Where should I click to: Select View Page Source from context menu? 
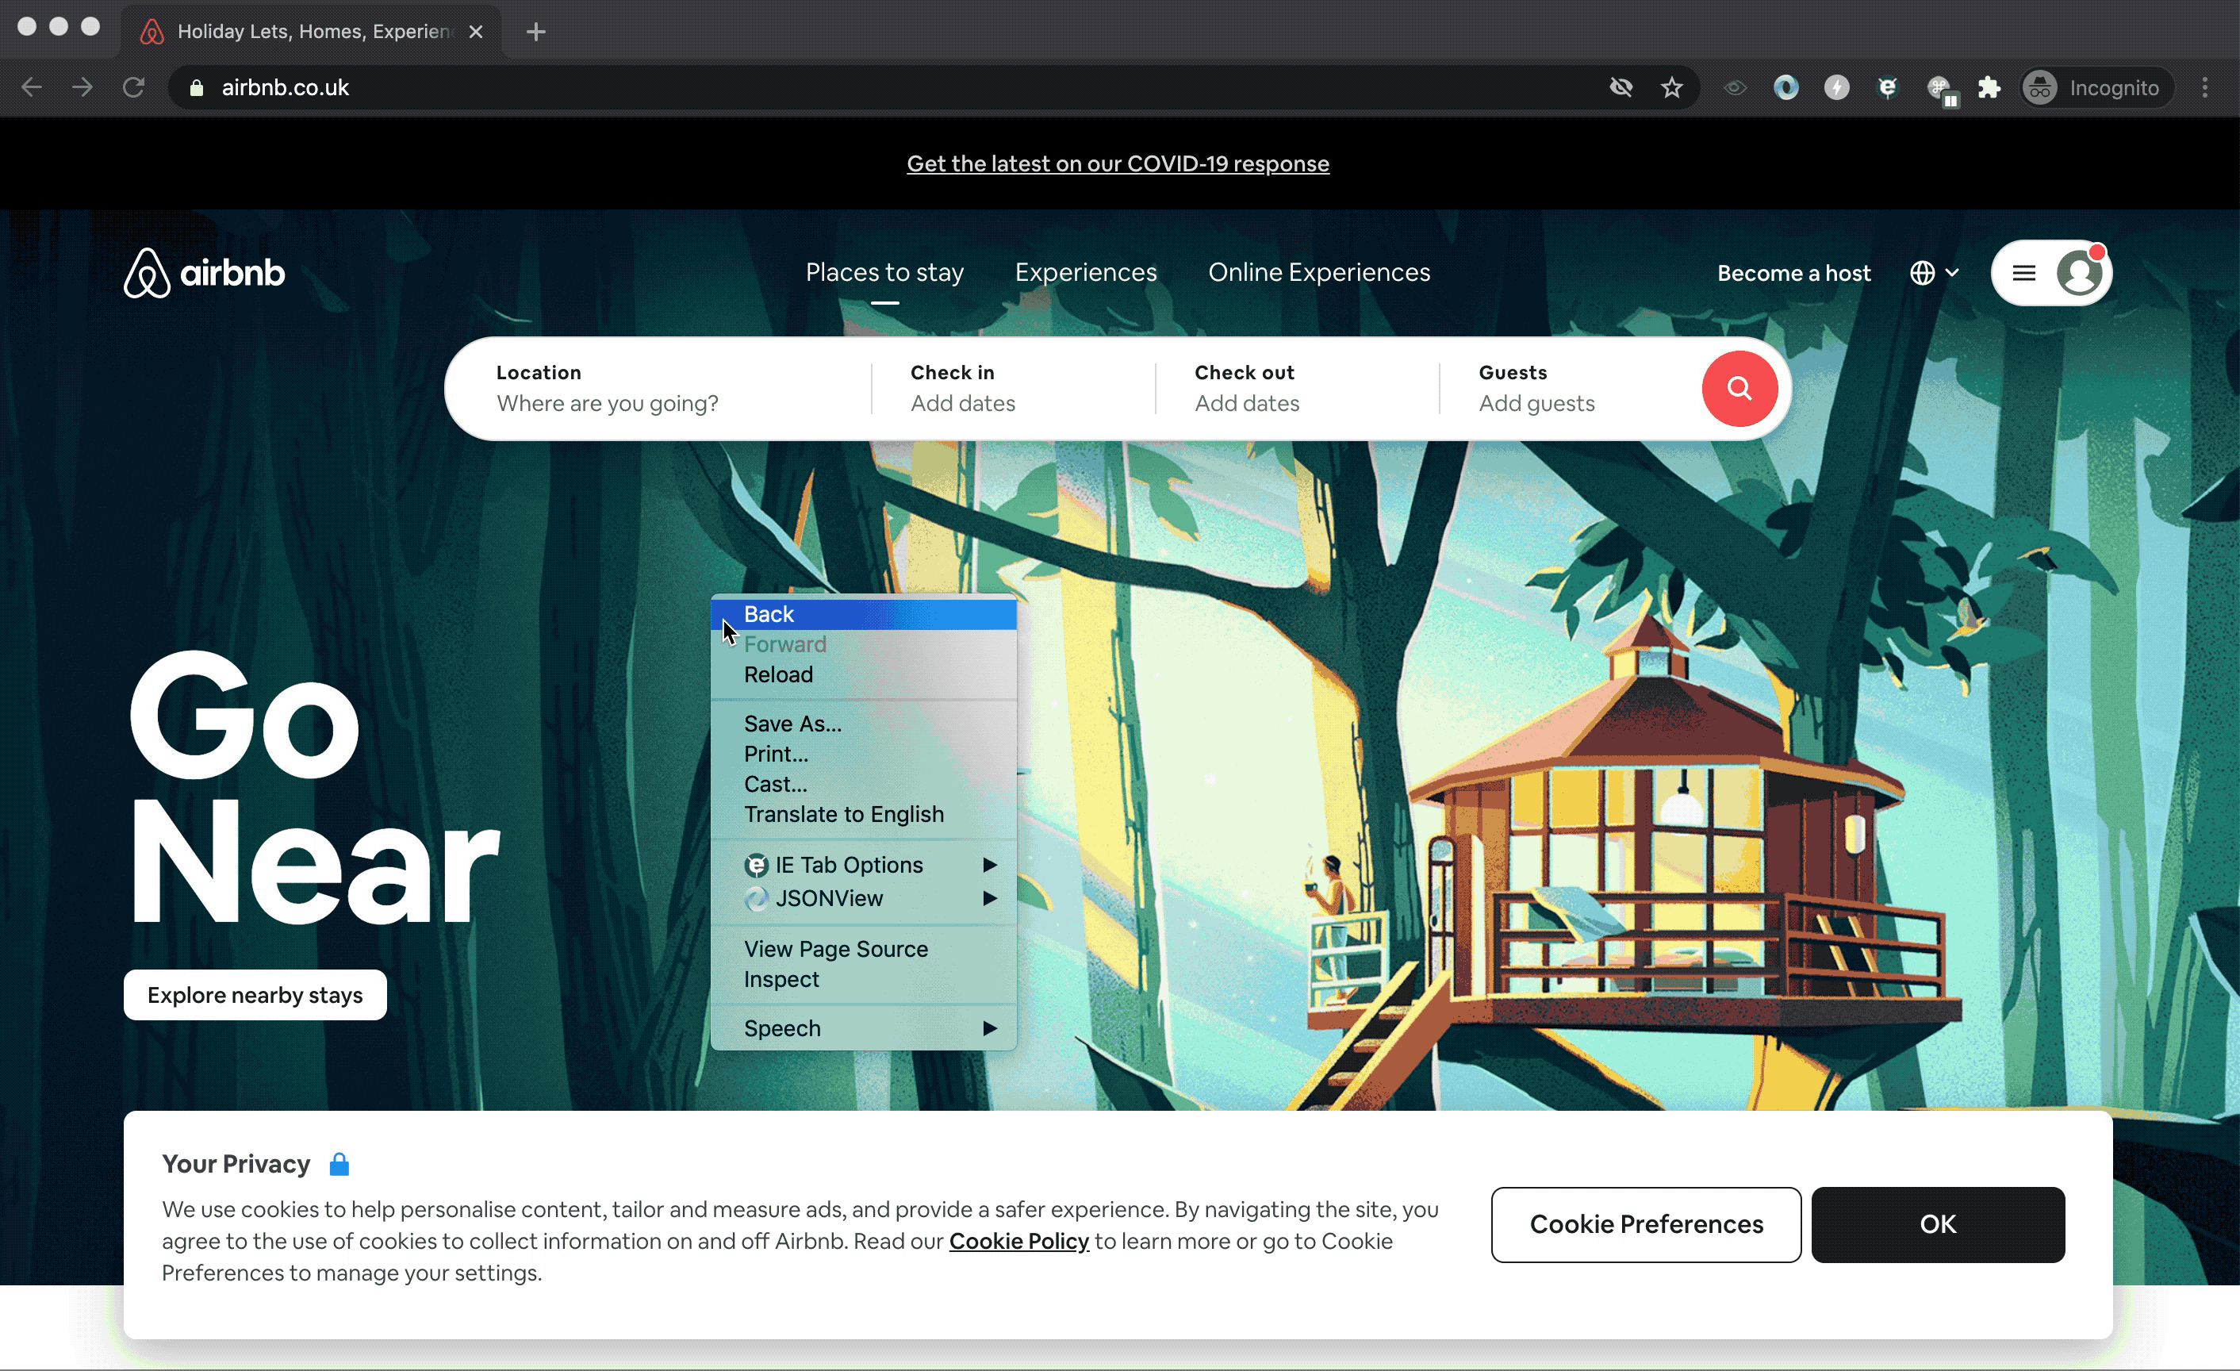(834, 949)
